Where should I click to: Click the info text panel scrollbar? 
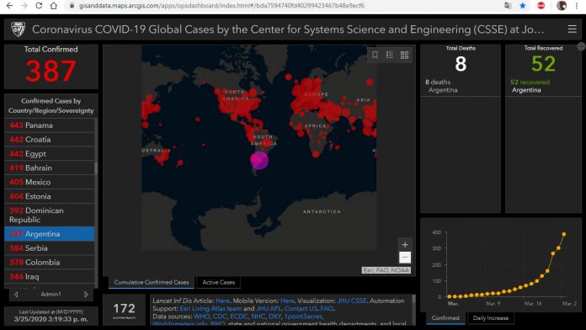coord(413,299)
